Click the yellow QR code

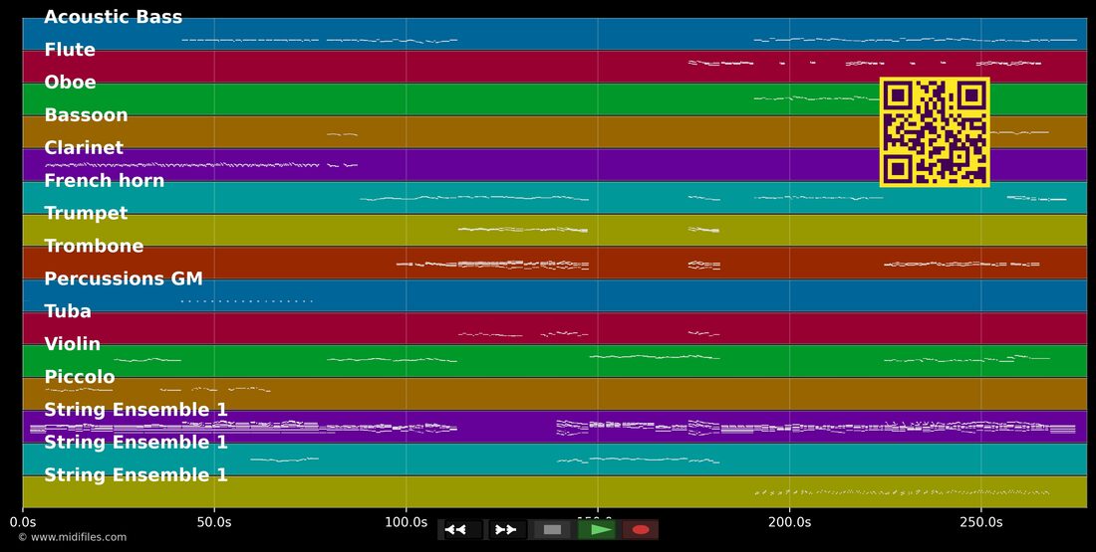pos(935,132)
